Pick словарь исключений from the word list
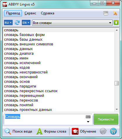This screenshot has width=122, height=139. [59, 63]
